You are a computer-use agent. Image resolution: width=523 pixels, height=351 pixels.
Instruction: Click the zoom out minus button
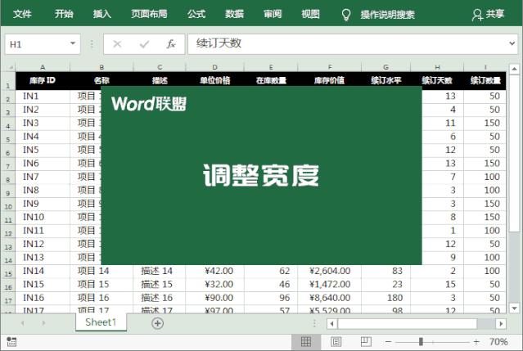(388, 342)
